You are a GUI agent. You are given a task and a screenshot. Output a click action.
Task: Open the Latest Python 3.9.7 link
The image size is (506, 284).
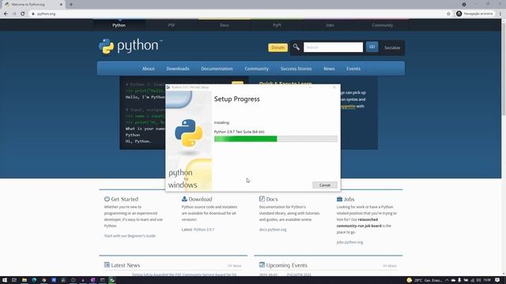coord(204,230)
